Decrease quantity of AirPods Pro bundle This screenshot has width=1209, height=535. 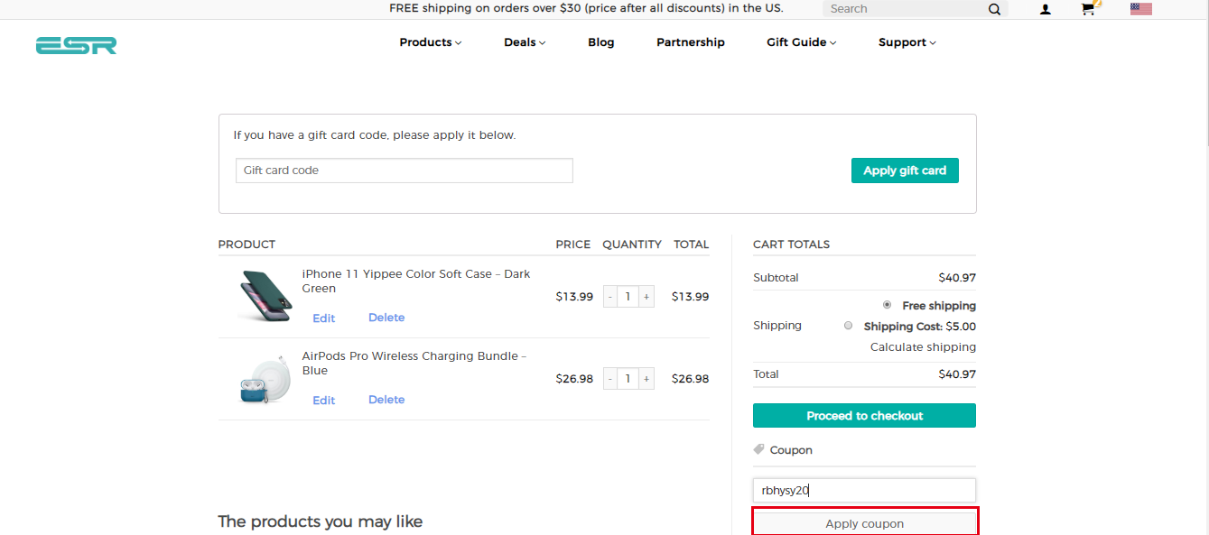coord(610,379)
